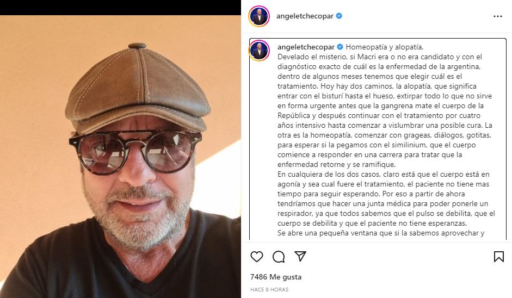Image resolution: width=512 pixels, height=298 pixels.
Task: Share the post via paper plane icon
Action: pyautogui.click(x=300, y=256)
